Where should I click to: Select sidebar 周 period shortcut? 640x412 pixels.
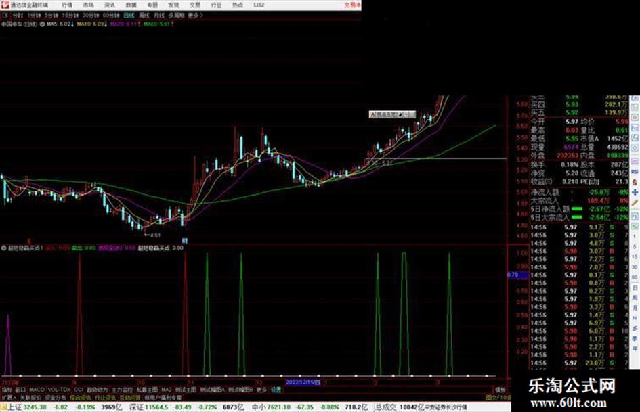click(x=635, y=298)
